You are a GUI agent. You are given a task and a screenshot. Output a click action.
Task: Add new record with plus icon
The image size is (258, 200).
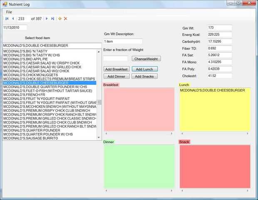(x=60, y=19)
